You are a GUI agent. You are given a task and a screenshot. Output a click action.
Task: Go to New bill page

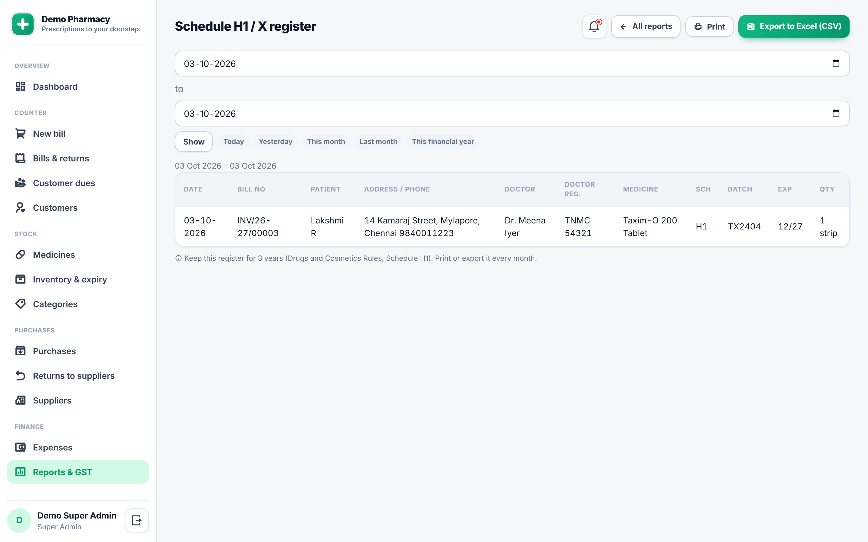(x=78, y=134)
